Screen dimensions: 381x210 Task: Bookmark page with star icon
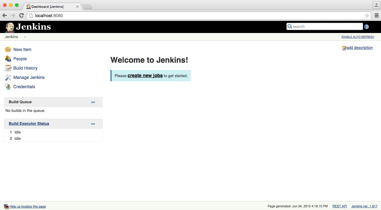[367, 16]
